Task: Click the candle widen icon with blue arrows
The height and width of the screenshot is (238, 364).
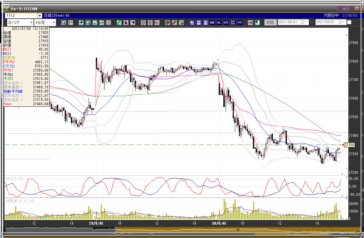Action: coord(150,22)
